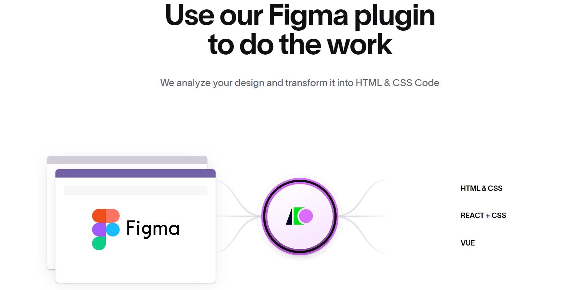
Task: Click the gray placeholder bar in the front window
Action: (x=136, y=191)
